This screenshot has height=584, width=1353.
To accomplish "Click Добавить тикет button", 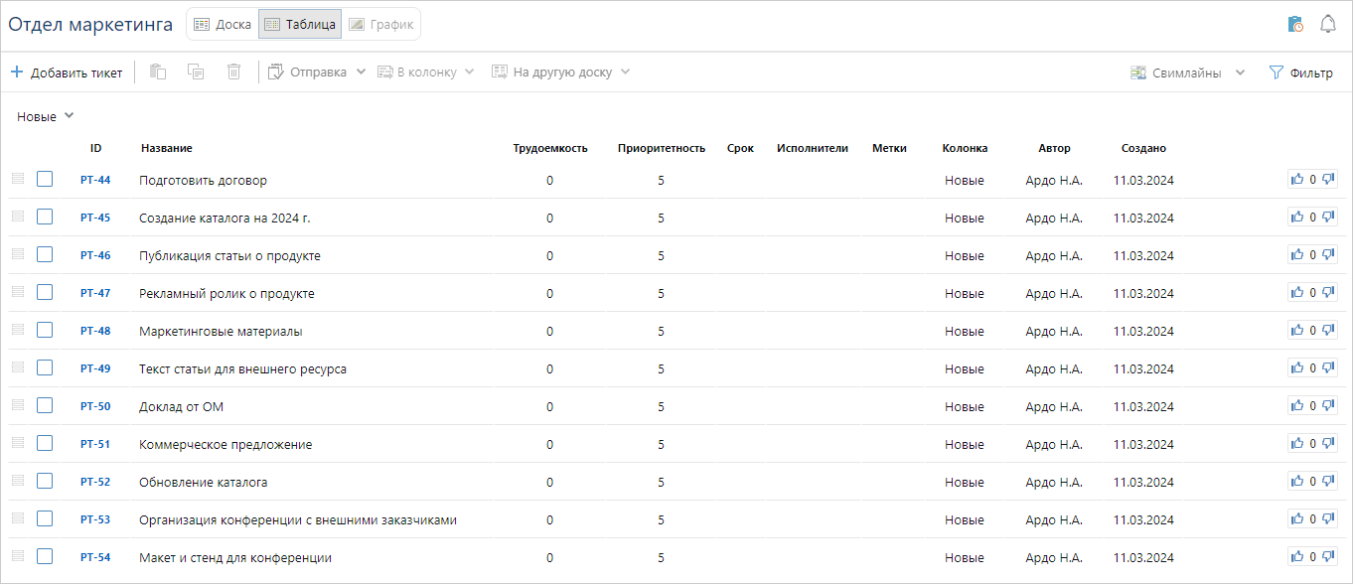I will tap(67, 73).
